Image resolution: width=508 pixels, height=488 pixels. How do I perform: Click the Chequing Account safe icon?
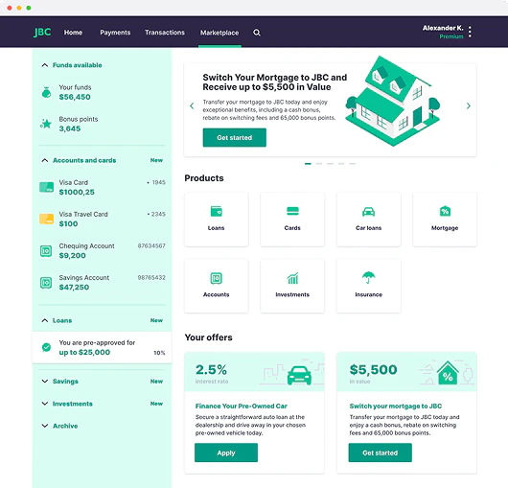(x=46, y=251)
